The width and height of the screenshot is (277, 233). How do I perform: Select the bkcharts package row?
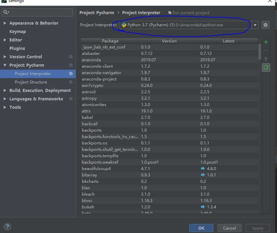[169, 181]
